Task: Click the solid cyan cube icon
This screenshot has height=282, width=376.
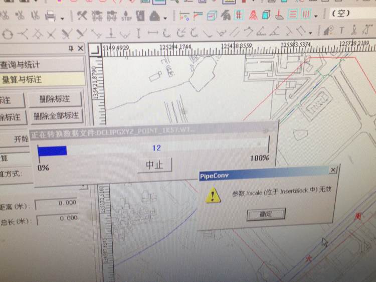Action: pos(266,15)
